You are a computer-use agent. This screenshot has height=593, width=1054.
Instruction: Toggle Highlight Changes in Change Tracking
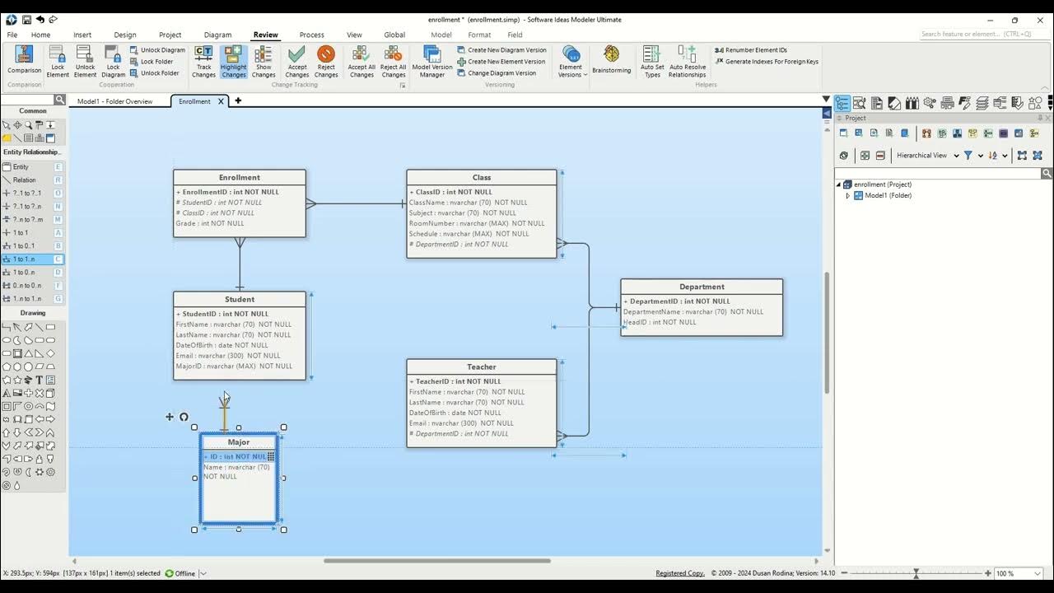pos(233,61)
